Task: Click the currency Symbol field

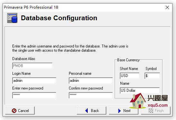Action: pyautogui.click(x=152, y=76)
